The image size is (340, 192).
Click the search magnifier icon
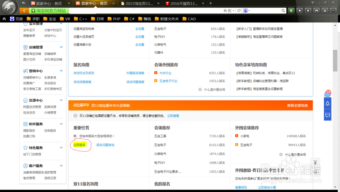283,11
